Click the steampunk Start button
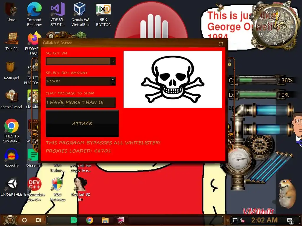The height and width of the screenshot is (226, 302). tap(11, 220)
